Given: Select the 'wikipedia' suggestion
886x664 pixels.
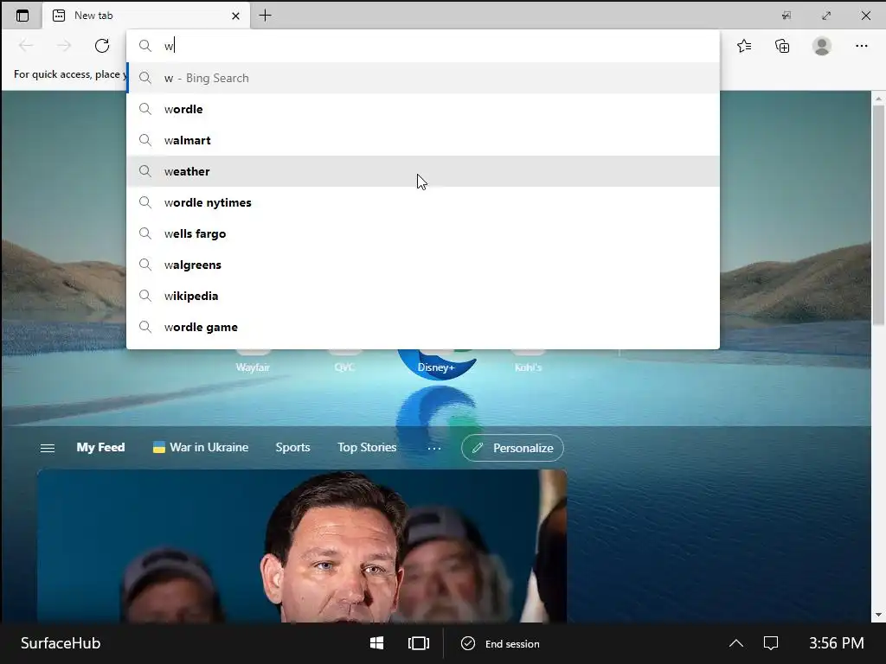Looking at the screenshot, I should click(422, 296).
